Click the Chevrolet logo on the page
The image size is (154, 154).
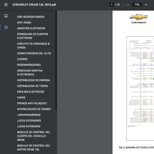point(139,18)
